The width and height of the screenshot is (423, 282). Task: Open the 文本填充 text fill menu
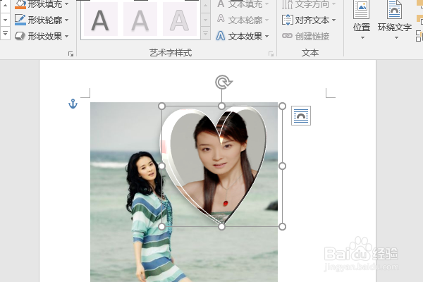click(x=243, y=4)
